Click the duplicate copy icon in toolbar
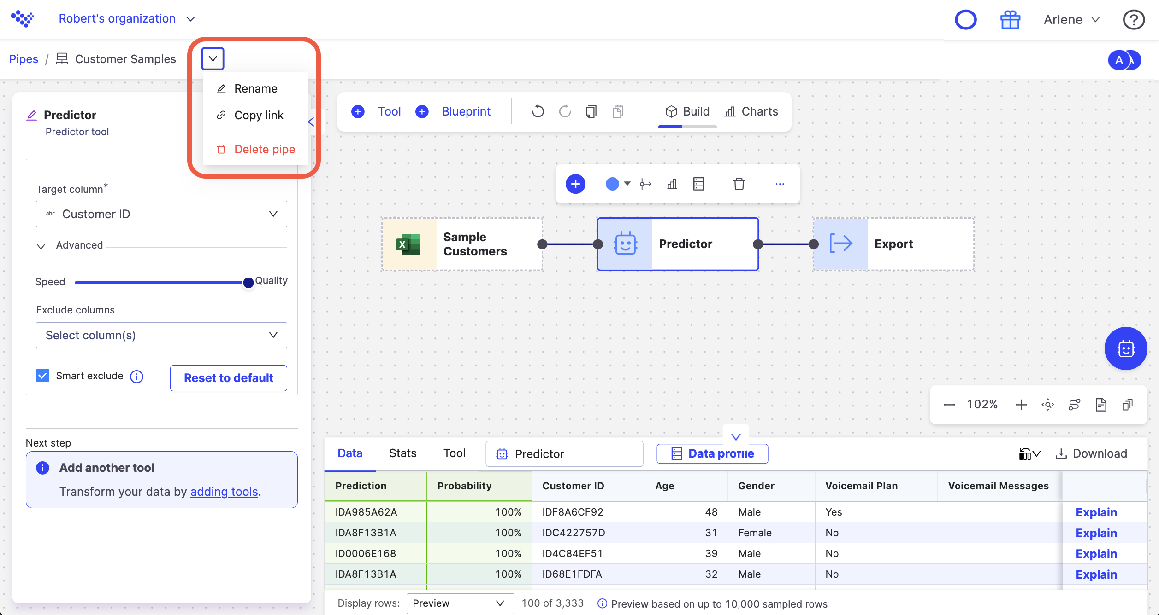The width and height of the screenshot is (1159, 615). pyautogui.click(x=591, y=112)
